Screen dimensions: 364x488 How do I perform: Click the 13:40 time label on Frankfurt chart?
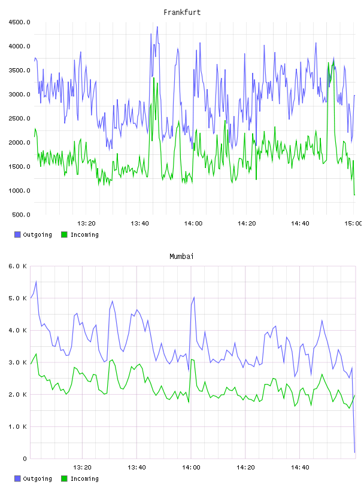[139, 224]
